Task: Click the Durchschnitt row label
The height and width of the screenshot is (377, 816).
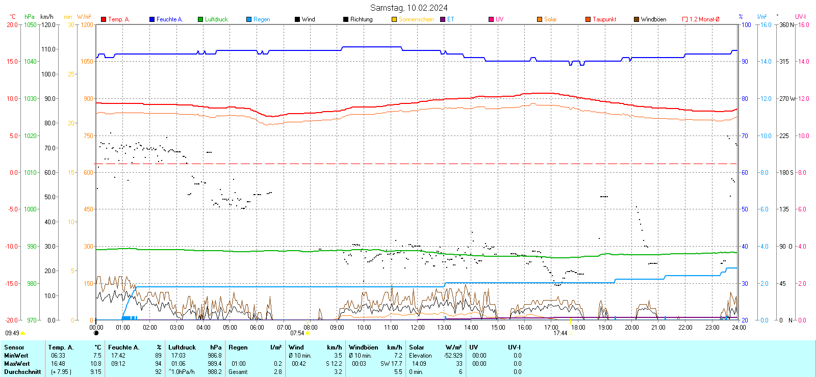Action: [22, 372]
